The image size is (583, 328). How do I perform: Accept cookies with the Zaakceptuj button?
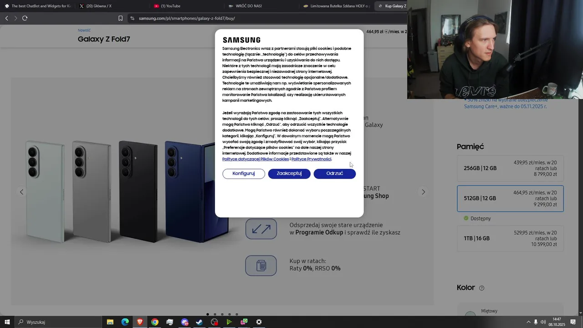coord(289,174)
